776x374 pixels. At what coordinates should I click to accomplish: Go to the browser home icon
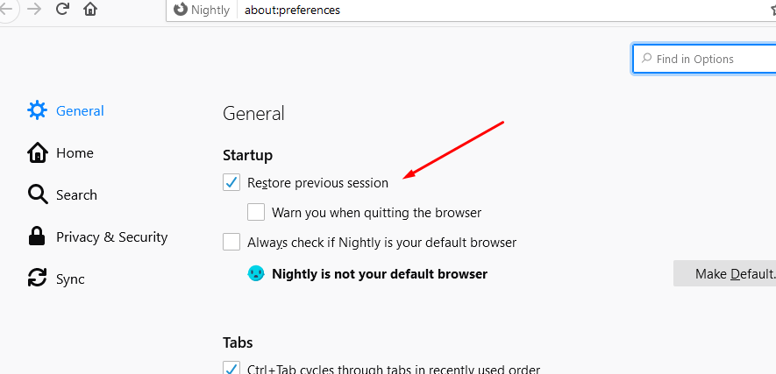pos(90,9)
